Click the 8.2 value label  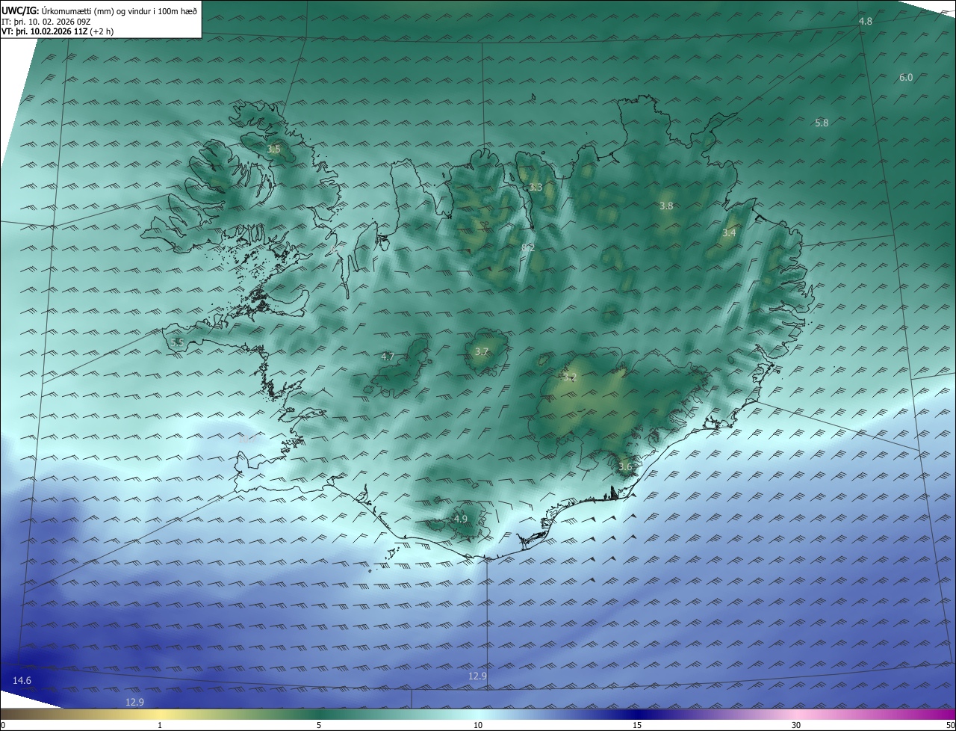point(528,247)
